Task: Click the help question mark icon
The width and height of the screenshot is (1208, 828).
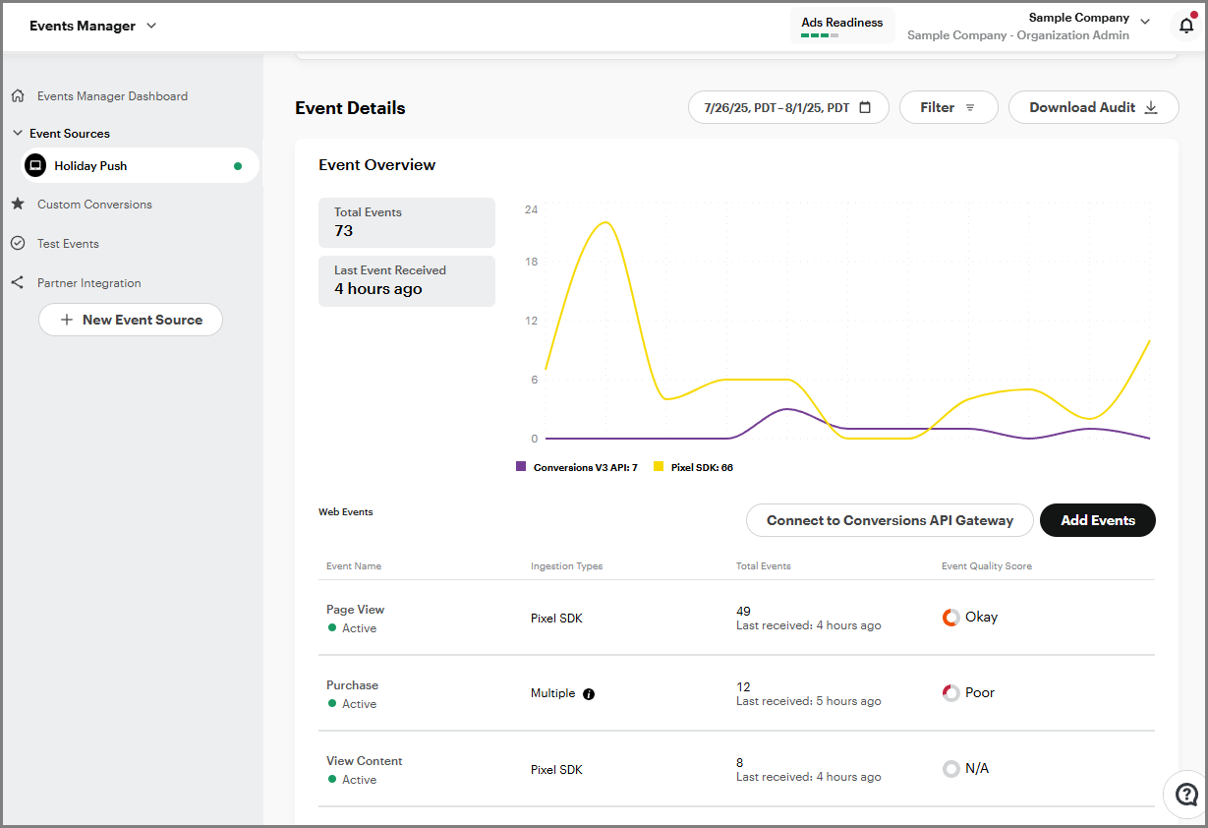Action: tap(1186, 794)
